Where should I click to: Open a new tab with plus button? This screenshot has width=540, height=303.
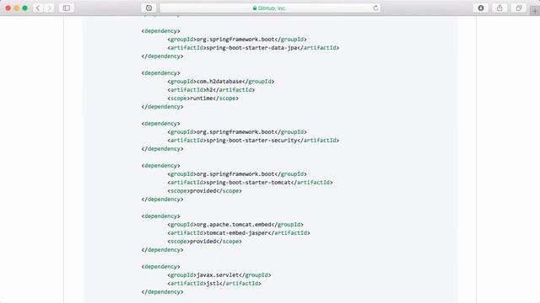535,11
